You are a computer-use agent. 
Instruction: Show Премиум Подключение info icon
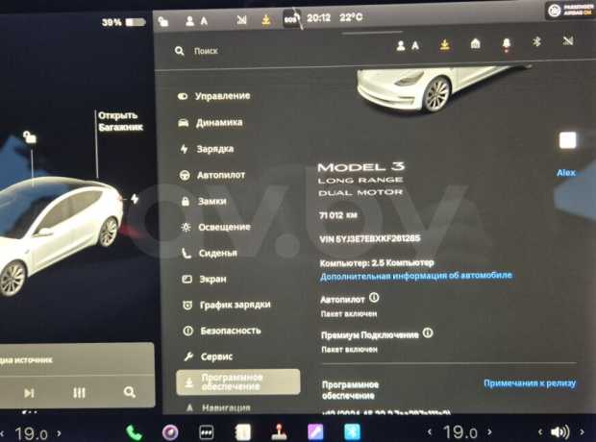[x=428, y=333]
